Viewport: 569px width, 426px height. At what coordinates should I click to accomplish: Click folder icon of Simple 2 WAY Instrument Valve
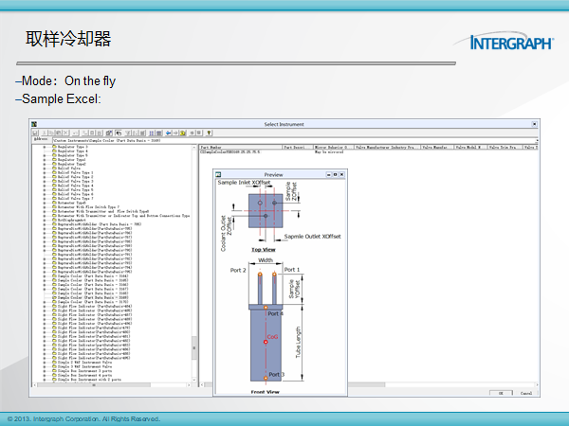click(54, 363)
